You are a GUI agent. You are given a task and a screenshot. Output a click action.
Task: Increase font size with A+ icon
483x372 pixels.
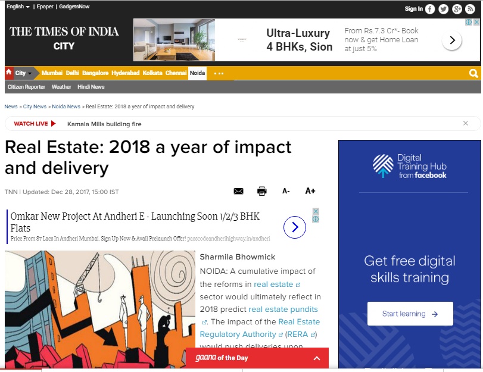tap(310, 191)
